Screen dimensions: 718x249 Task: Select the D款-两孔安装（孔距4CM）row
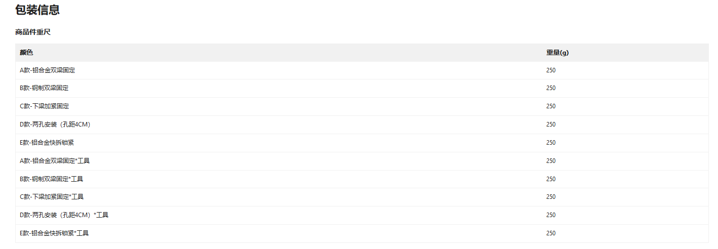[x=55, y=124]
